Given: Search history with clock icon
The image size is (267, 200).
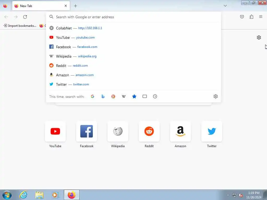Looking at the screenshot, I should click(x=155, y=96).
